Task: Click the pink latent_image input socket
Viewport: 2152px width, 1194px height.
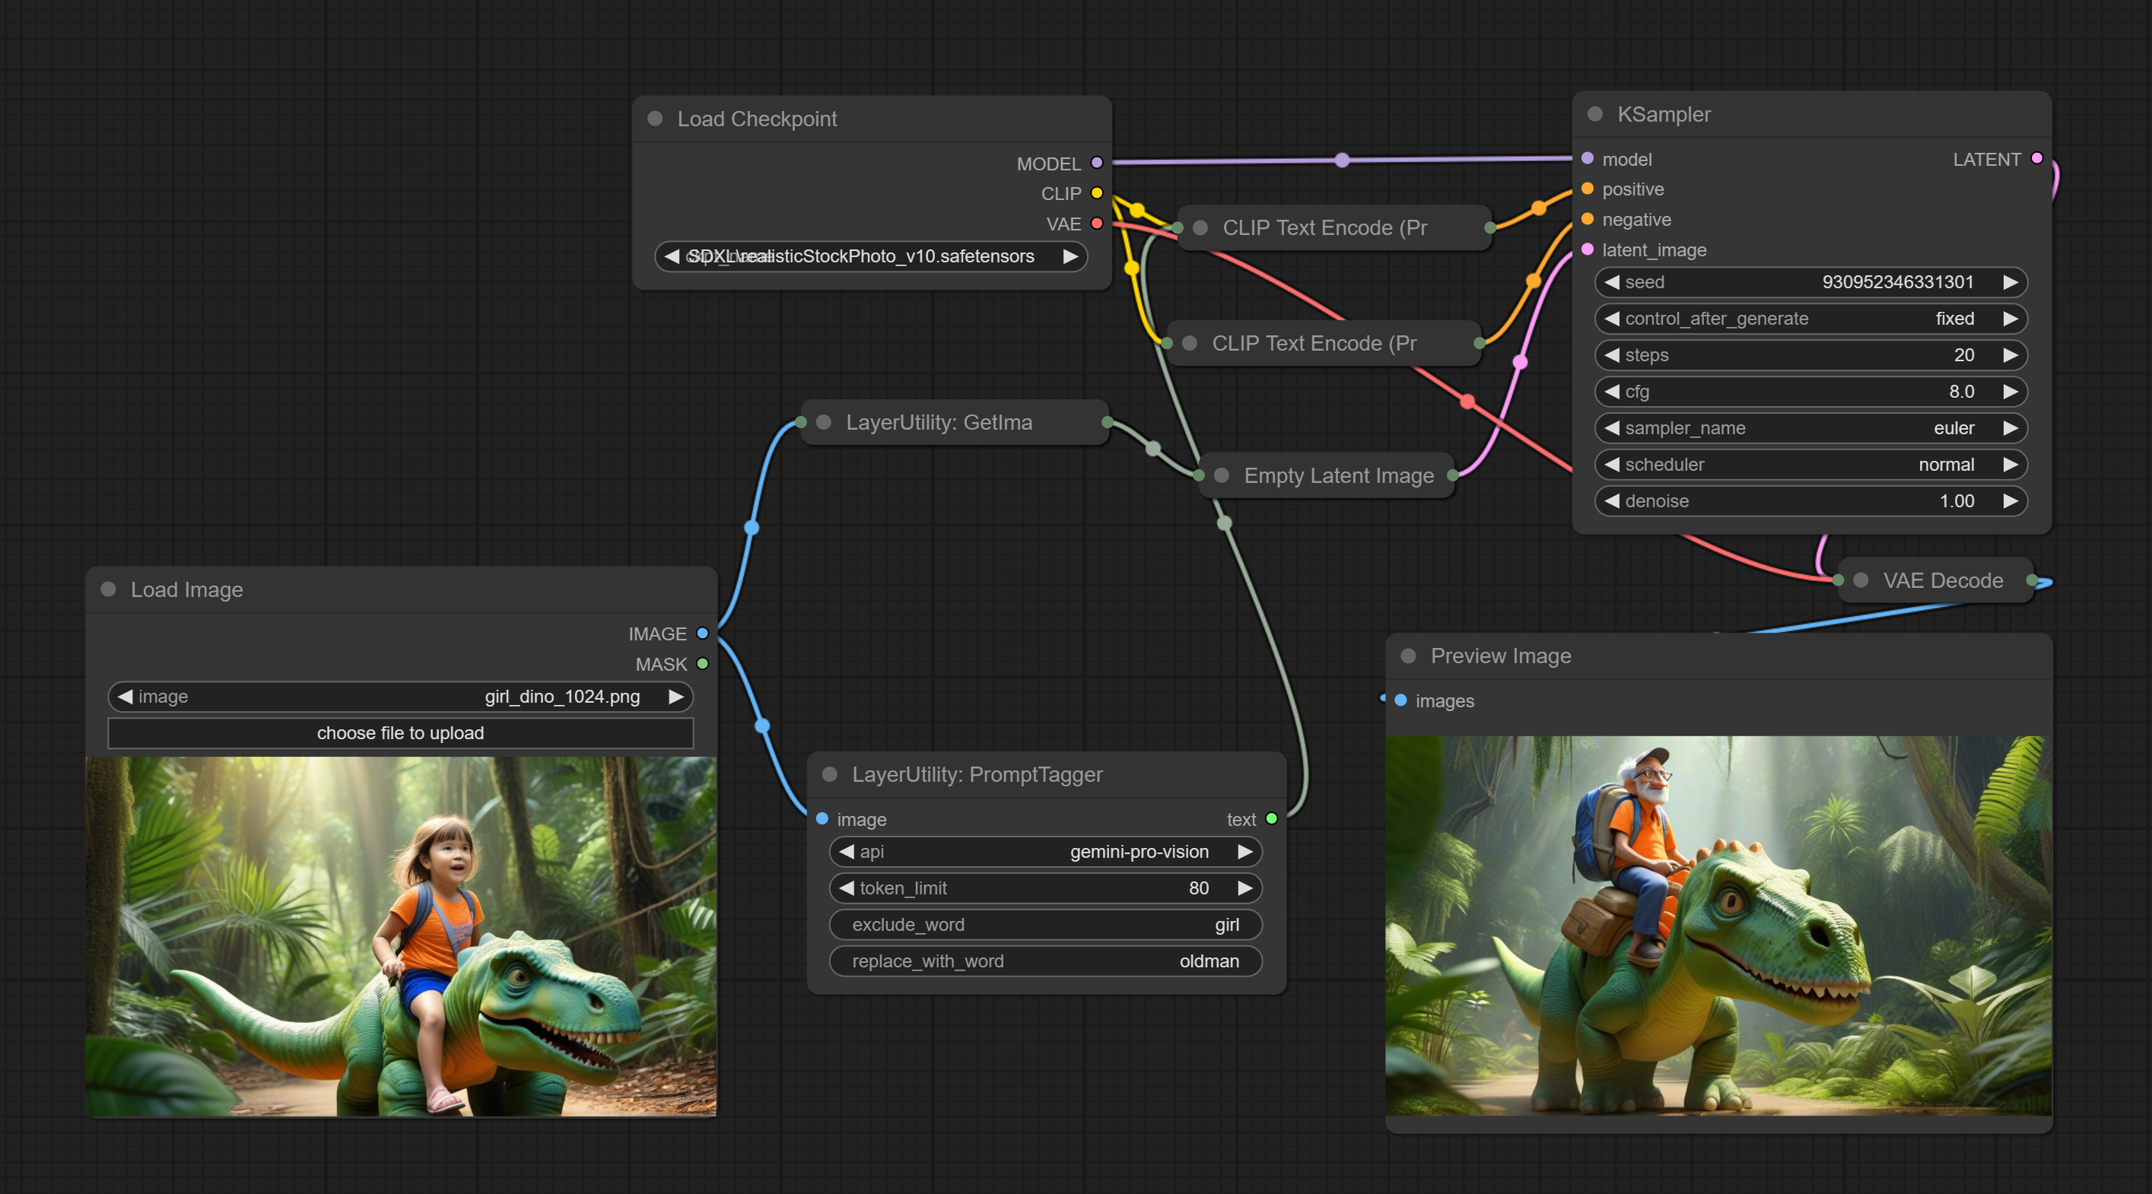Action: tap(1588, 249)
